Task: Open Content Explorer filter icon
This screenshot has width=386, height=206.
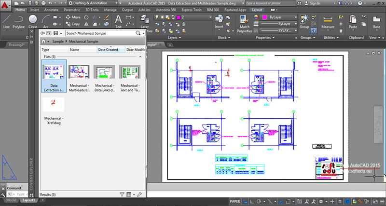Action: (x=122, y=194)
